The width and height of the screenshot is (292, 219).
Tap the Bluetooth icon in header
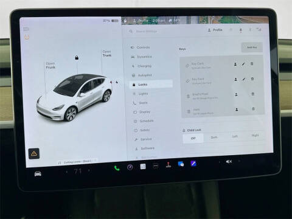tap(250, 30)
